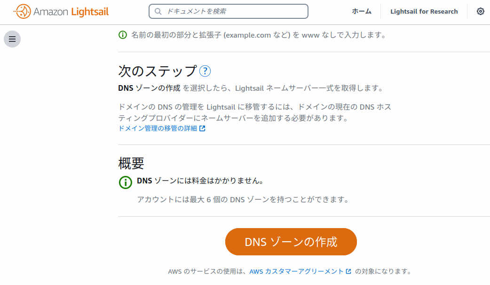Click the DNS ゾーンには料金はかかりません text
This screenshot has height=285, width=490.
tap(199, 181)
